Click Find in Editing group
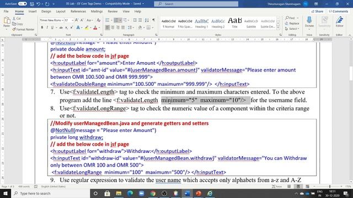Image resolution: width=353 pixels, height=198 pixels. (x=291, y=18)
